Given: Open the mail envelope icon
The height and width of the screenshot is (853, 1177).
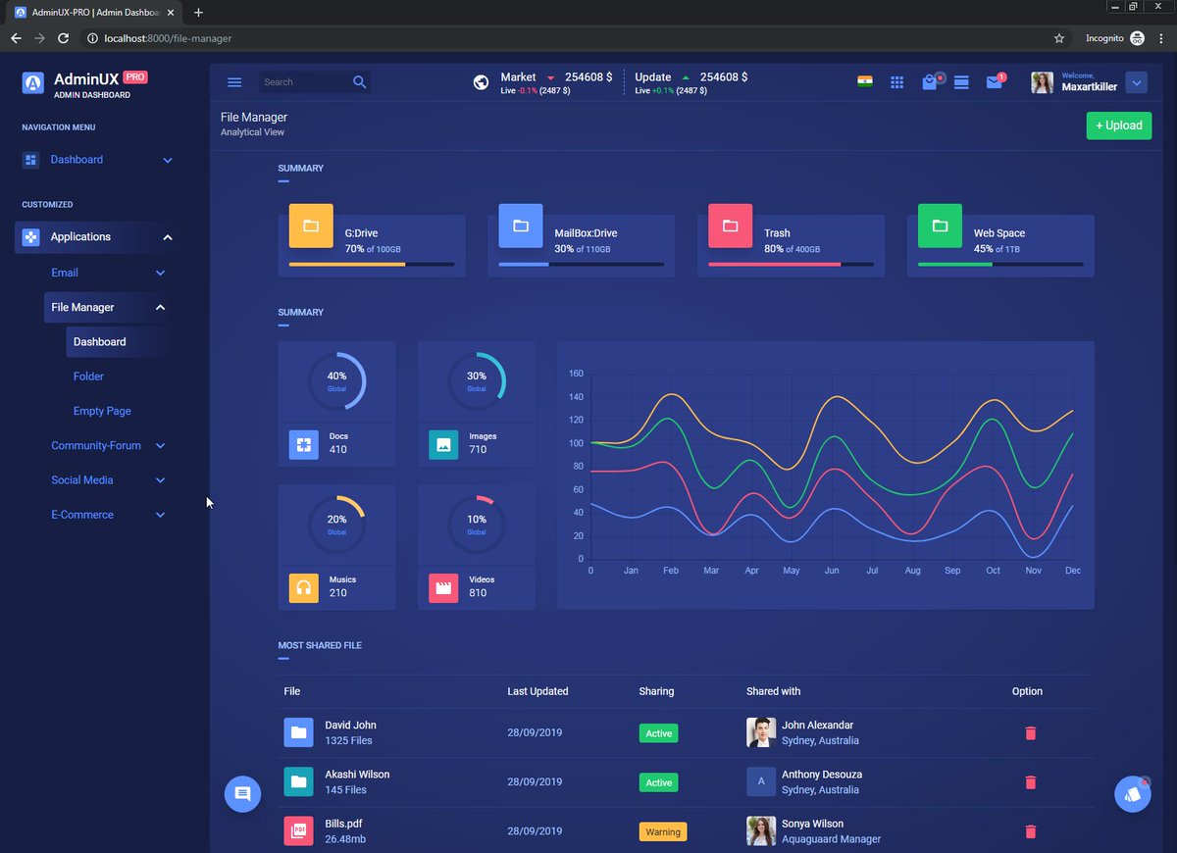Looking at the screenshot, I should click(994, 82).
